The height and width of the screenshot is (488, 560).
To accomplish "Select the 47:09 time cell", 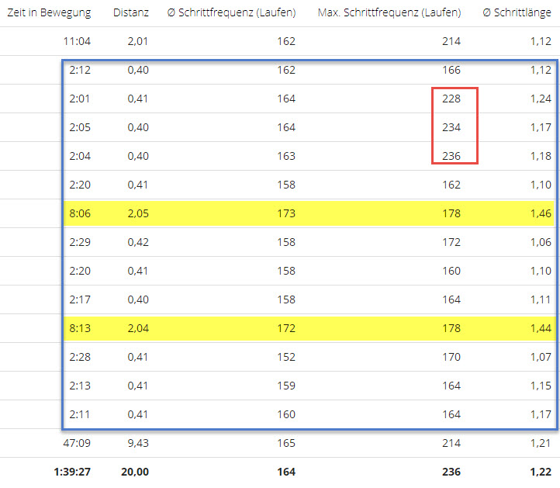I will pyautogui.click(x=78, y=443).
